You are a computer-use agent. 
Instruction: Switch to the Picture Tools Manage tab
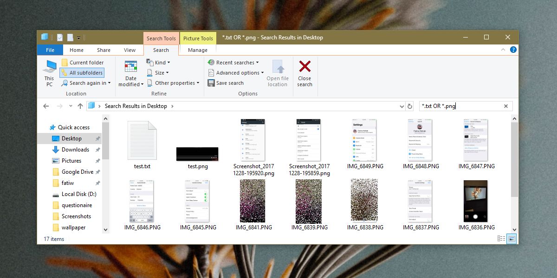pyautogui.click(x=197, y=50)
